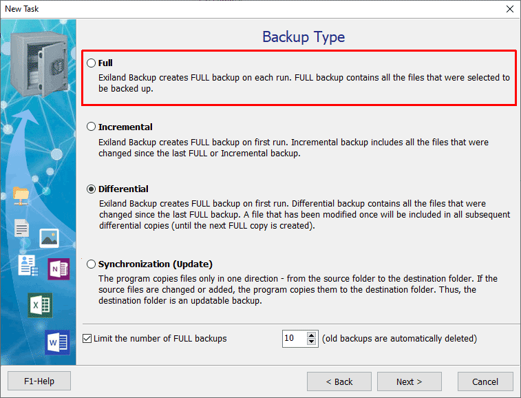Open help with the F1-Help button

click(x=39, y=381)
